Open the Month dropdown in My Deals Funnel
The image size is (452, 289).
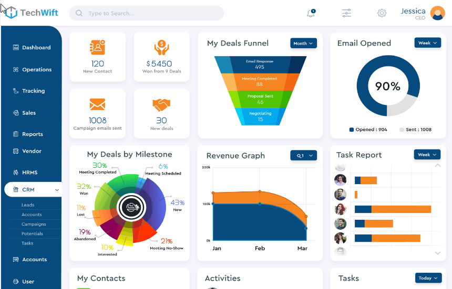point(303,44)
